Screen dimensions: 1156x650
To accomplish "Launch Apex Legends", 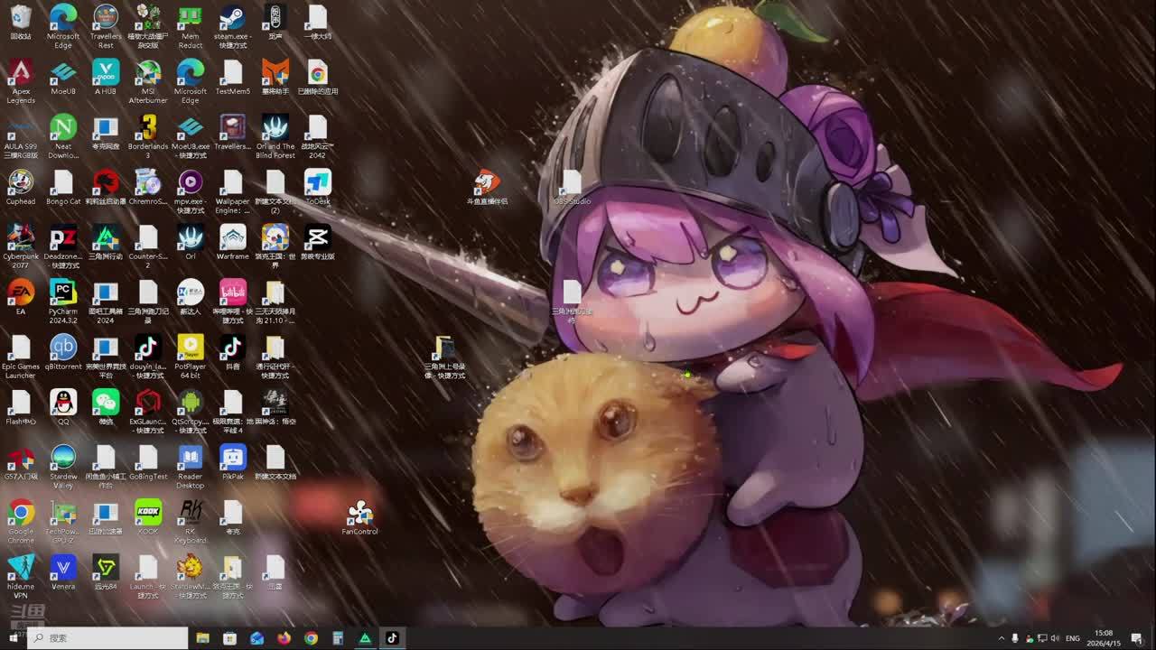I will coord(21,72).
